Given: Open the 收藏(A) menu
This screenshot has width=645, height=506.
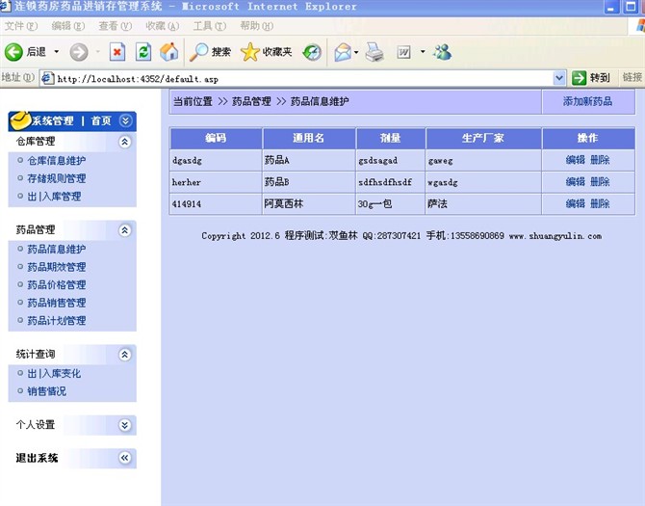Looking at the screenshot, I should coord(163,26).
